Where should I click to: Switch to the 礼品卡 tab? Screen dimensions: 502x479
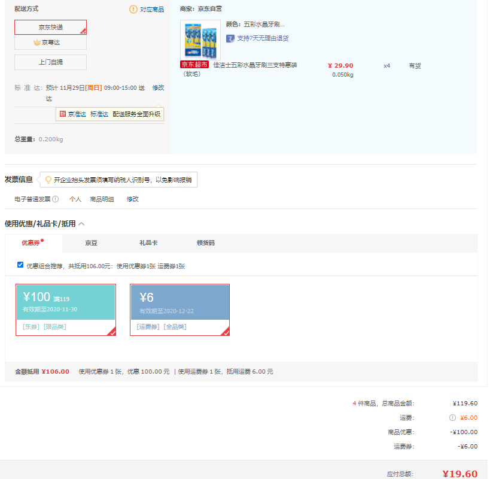pyautogui.click(x=148, y=243)
